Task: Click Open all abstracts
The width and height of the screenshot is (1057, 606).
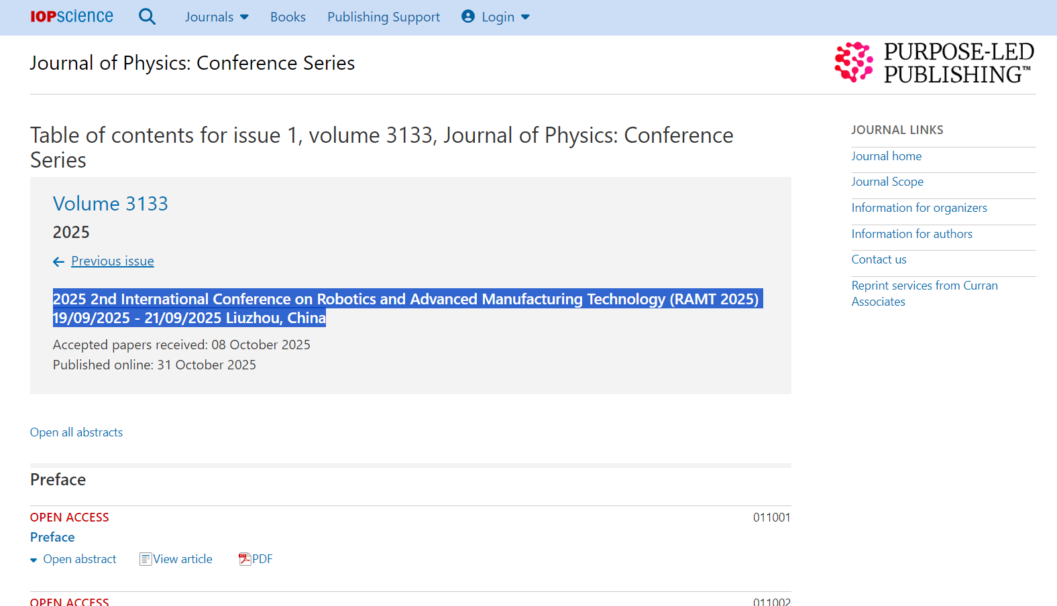Action: pos(76,432)
